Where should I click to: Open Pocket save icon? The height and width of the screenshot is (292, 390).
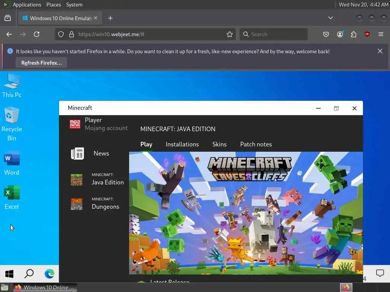(x=326, y=34)
